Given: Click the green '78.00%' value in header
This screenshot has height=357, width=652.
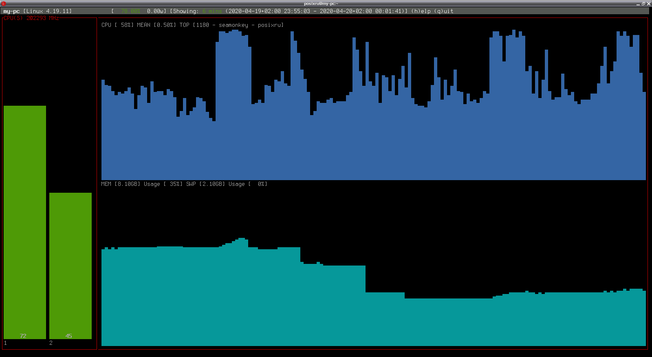Looking at the screenshot, I should tap(130, 11).
